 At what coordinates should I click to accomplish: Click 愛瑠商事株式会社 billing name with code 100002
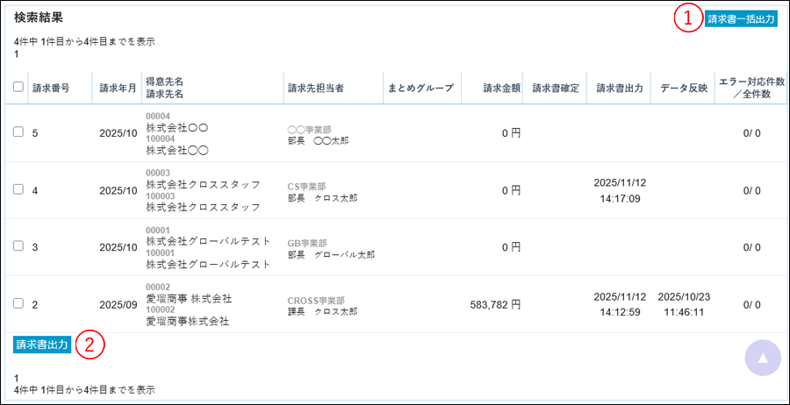(188, 321)
